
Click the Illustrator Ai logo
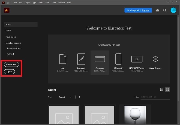7,10
